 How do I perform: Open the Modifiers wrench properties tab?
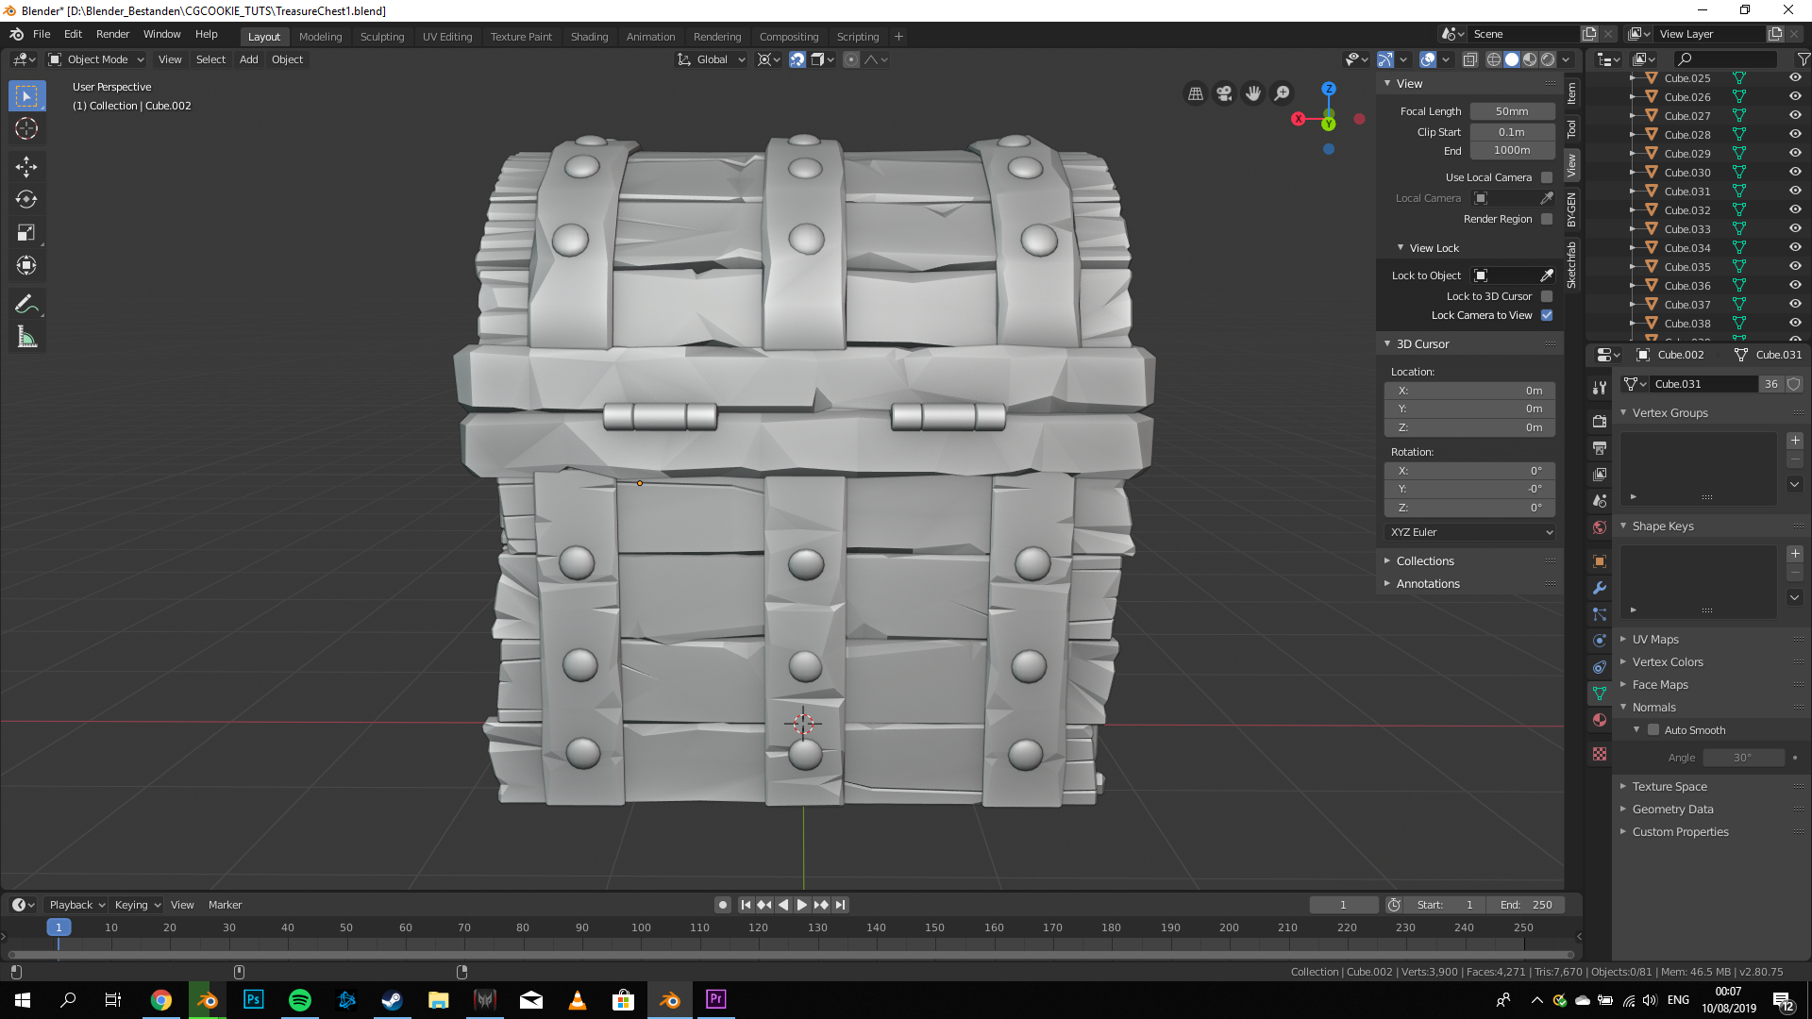tap(1600, 588)
